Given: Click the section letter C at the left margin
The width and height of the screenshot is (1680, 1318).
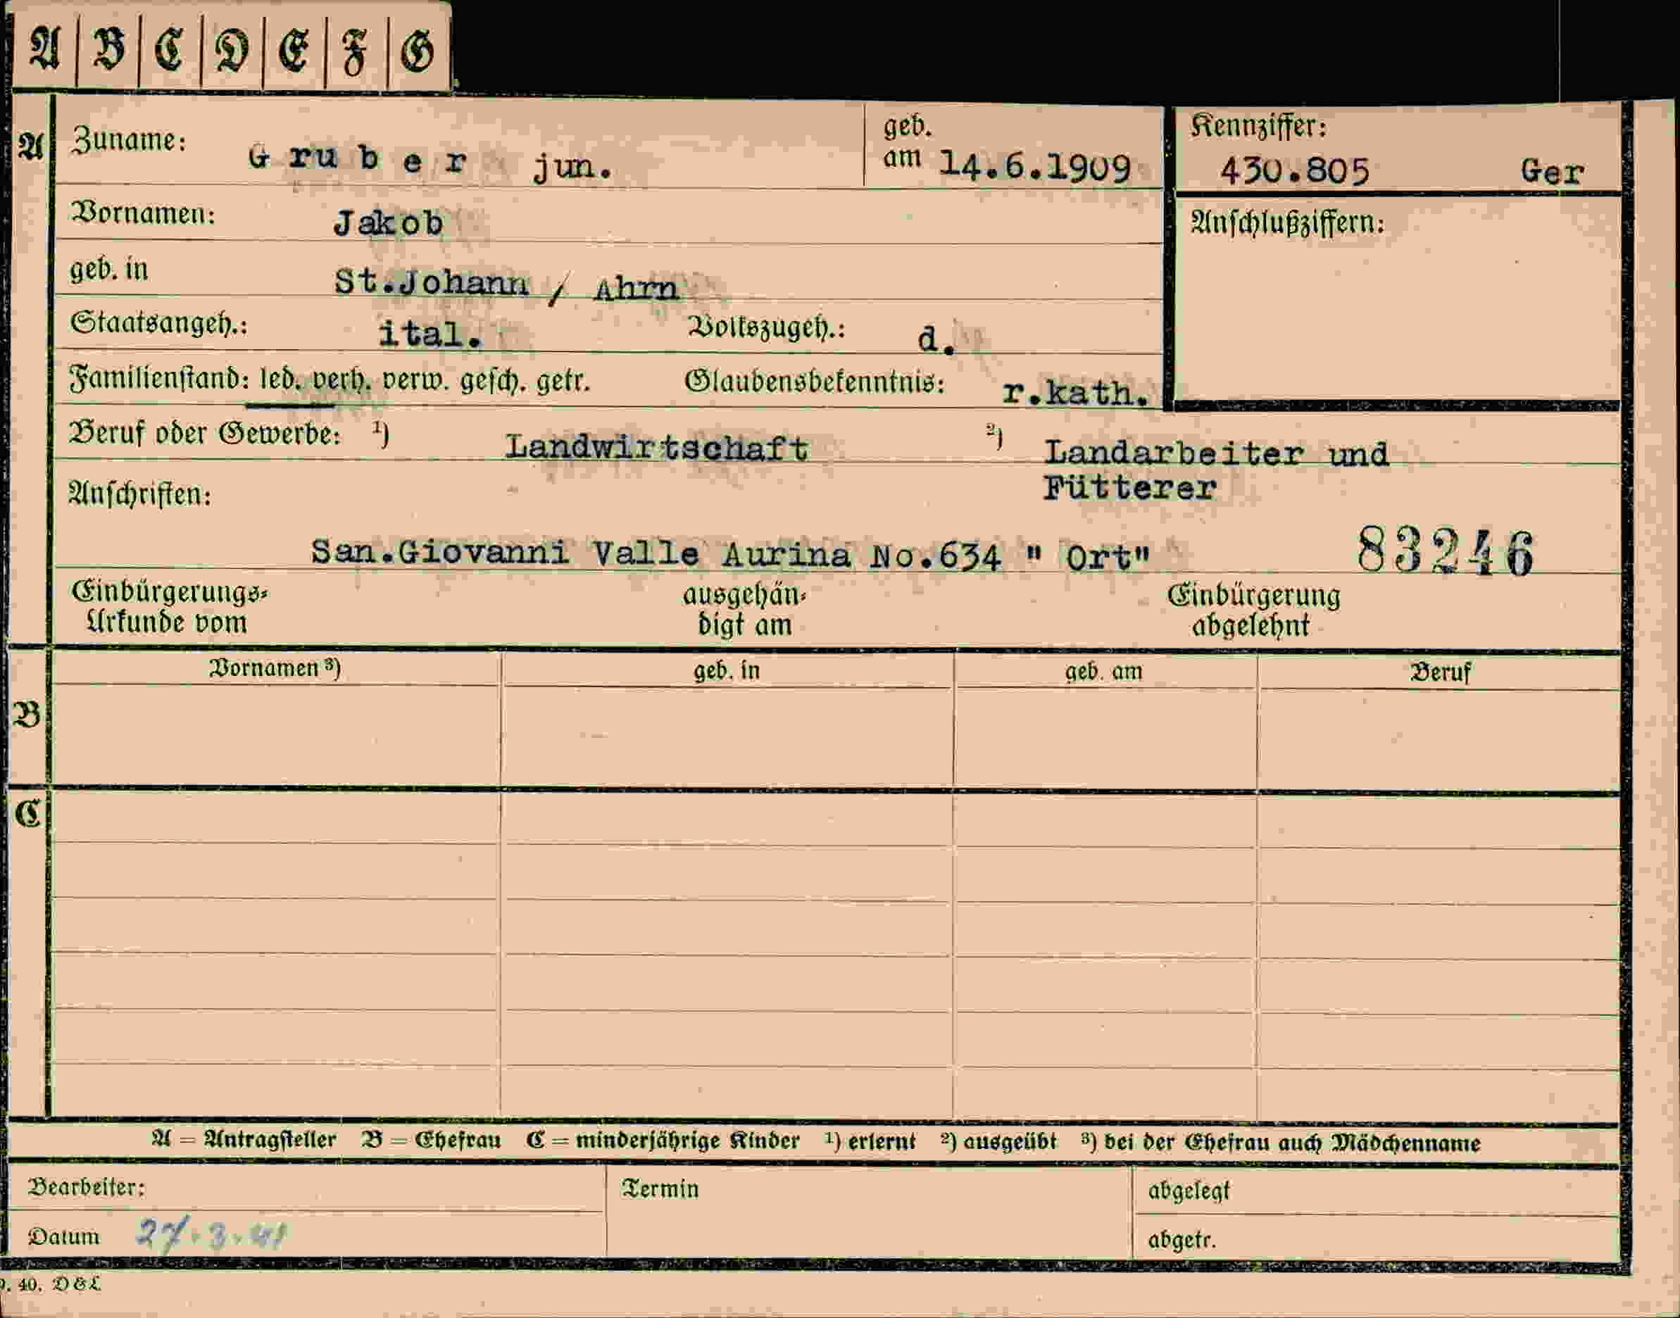Looking at the screenshot, I should click(x=27, y=813).
